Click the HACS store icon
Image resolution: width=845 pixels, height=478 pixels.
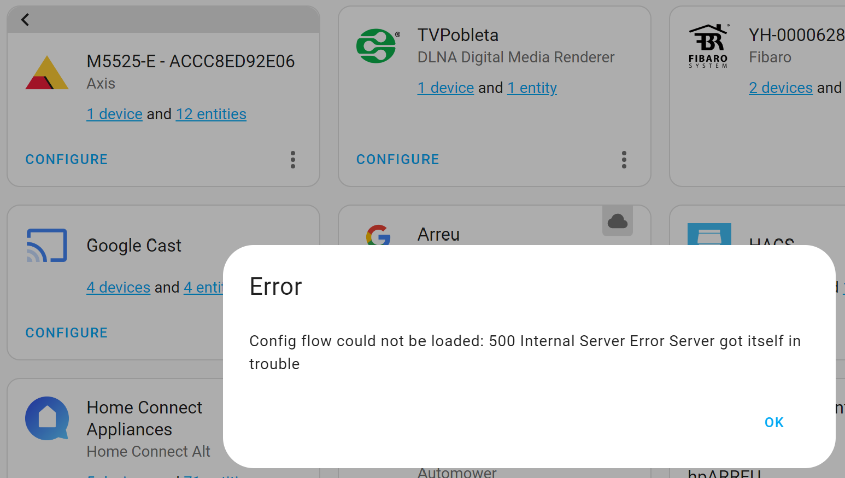[709, 234]
